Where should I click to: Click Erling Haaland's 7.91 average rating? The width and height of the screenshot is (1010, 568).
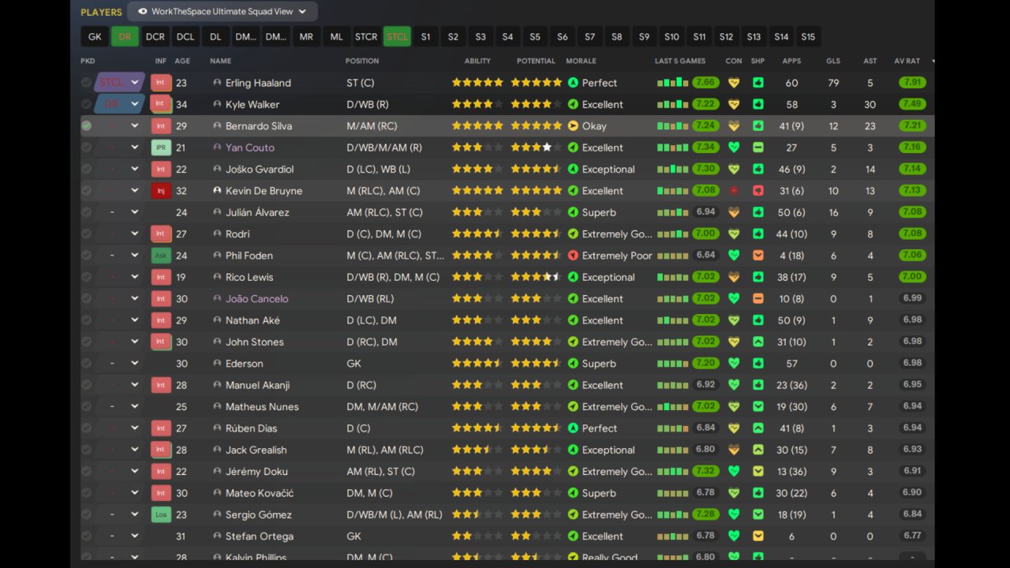click(x=912, y=83)
